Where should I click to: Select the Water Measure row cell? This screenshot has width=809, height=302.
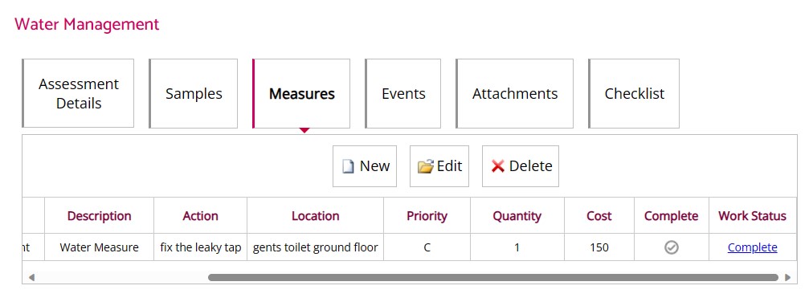tap(99, 248)
